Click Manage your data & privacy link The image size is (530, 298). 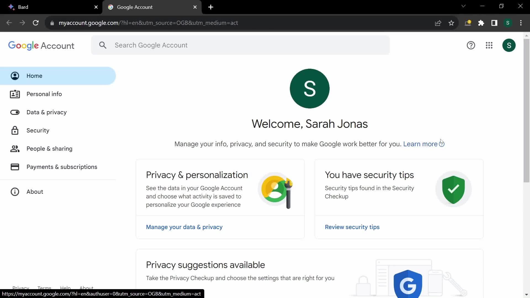coord(184,227)
